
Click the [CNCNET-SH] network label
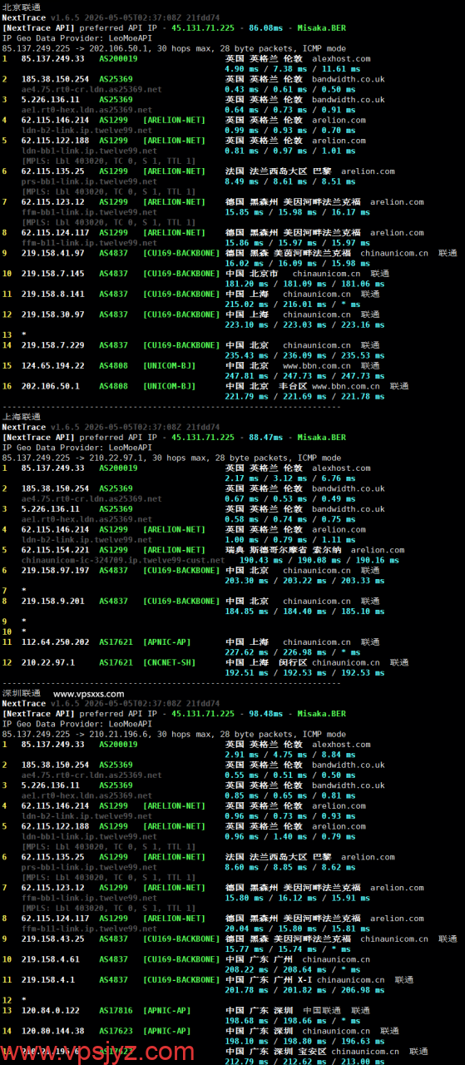[170, 662]
